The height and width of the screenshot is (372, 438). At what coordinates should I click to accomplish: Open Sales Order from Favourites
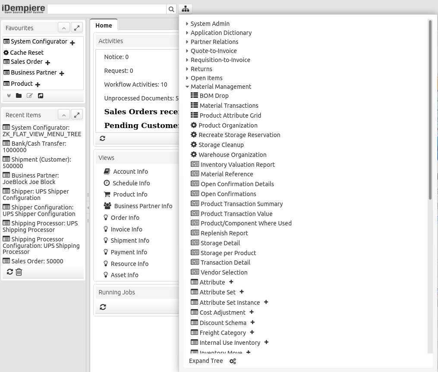(x=26, y=62)
